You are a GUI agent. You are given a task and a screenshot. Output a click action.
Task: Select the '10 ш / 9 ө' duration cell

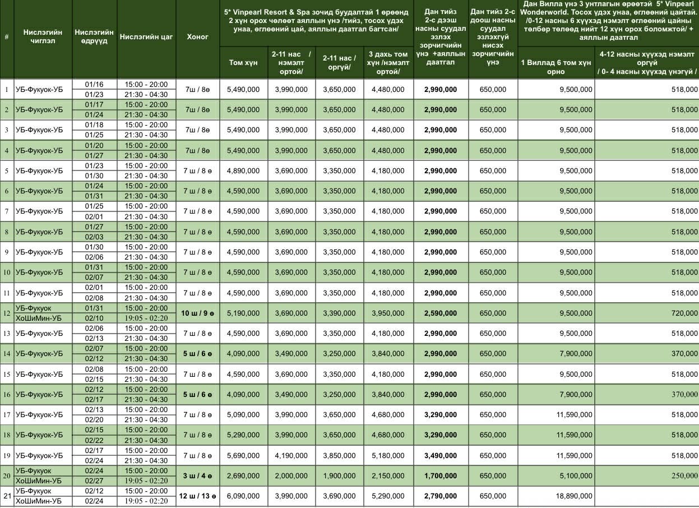197,313
